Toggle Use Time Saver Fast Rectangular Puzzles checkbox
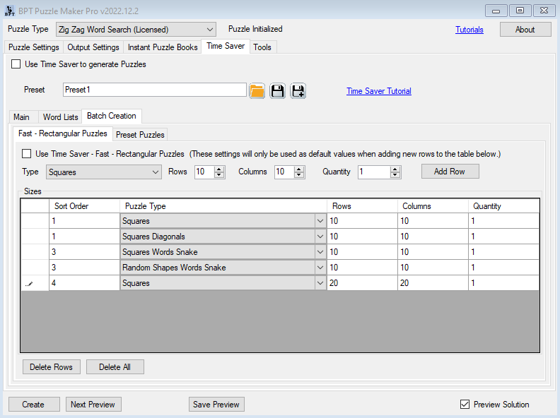 27,153
